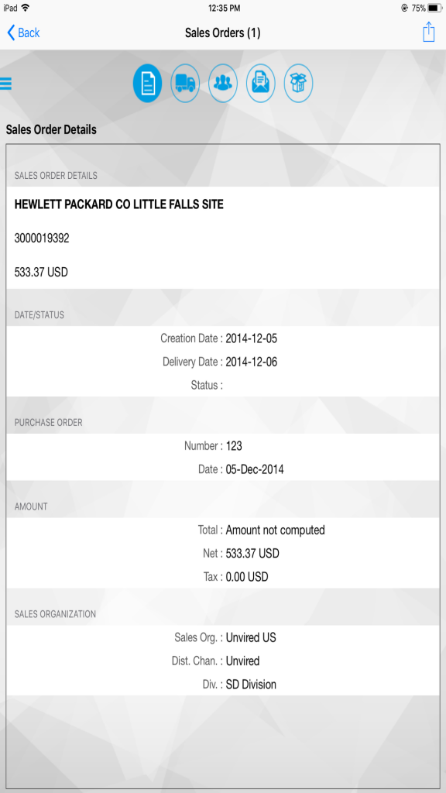Open the partners group icon tab
Viewport: 446px width, 793px height.
coord(223,83)
